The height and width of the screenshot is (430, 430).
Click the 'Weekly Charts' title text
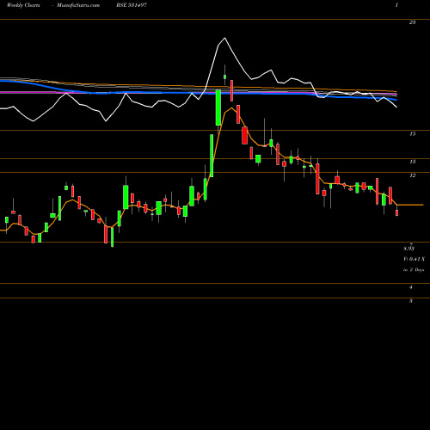tap(23, 5)
